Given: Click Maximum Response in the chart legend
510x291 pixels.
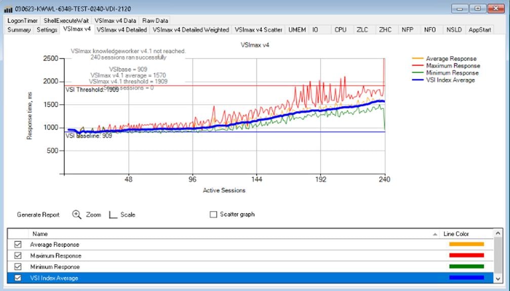Looking at the screenshot, I should tap(453, 66).
